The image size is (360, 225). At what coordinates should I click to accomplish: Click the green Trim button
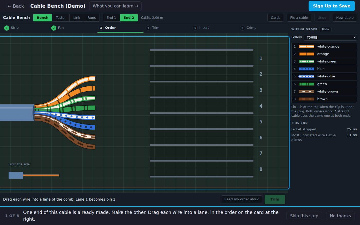click(x=275, y=199)
